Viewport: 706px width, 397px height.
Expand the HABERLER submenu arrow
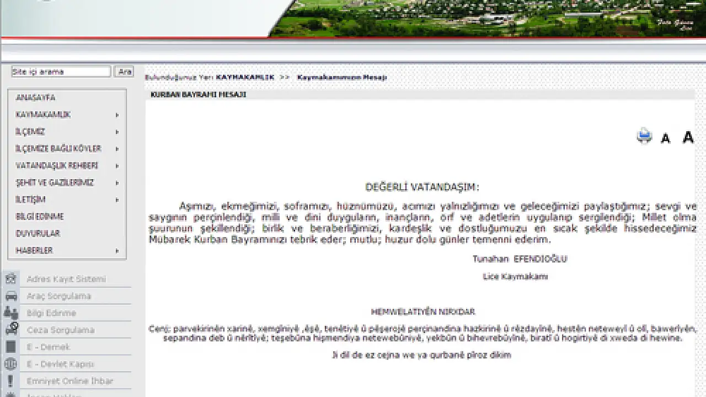[117, 251]
